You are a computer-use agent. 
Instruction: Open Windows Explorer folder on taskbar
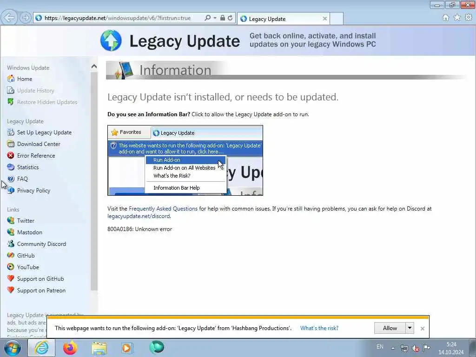pyautogui.click(x=99, y=348)
